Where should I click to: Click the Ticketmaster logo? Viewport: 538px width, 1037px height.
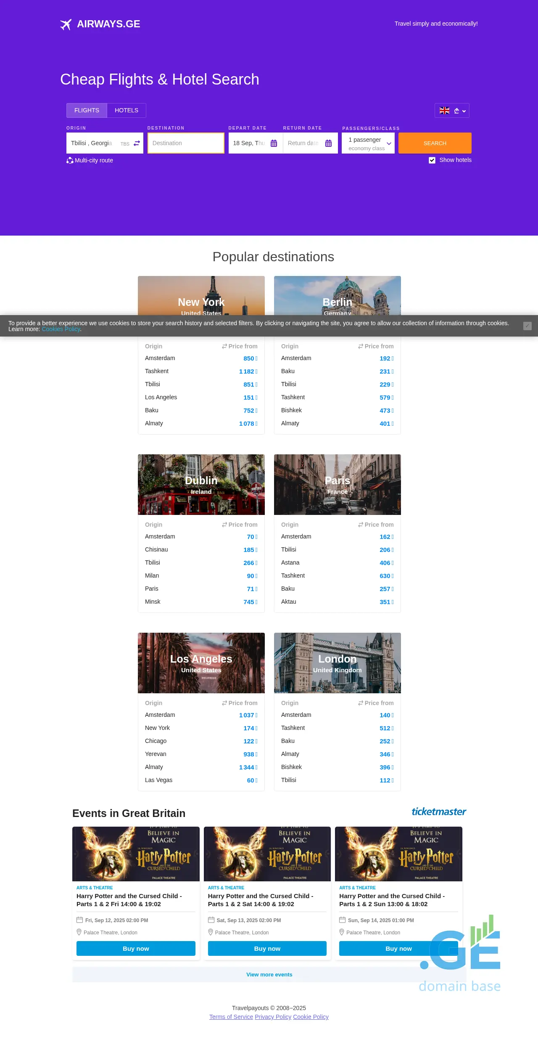pyautogui.click(x=438, y=812)
